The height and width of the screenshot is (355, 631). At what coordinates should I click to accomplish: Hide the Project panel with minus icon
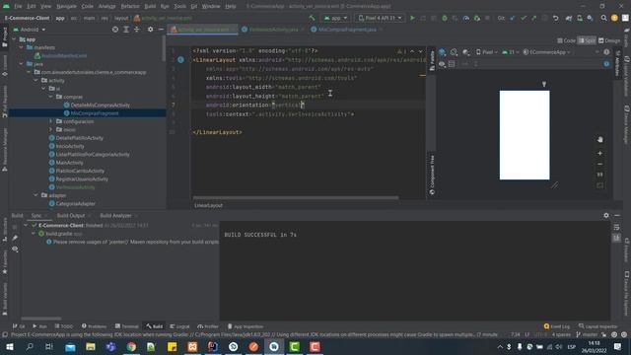click(x=161, y=30)
